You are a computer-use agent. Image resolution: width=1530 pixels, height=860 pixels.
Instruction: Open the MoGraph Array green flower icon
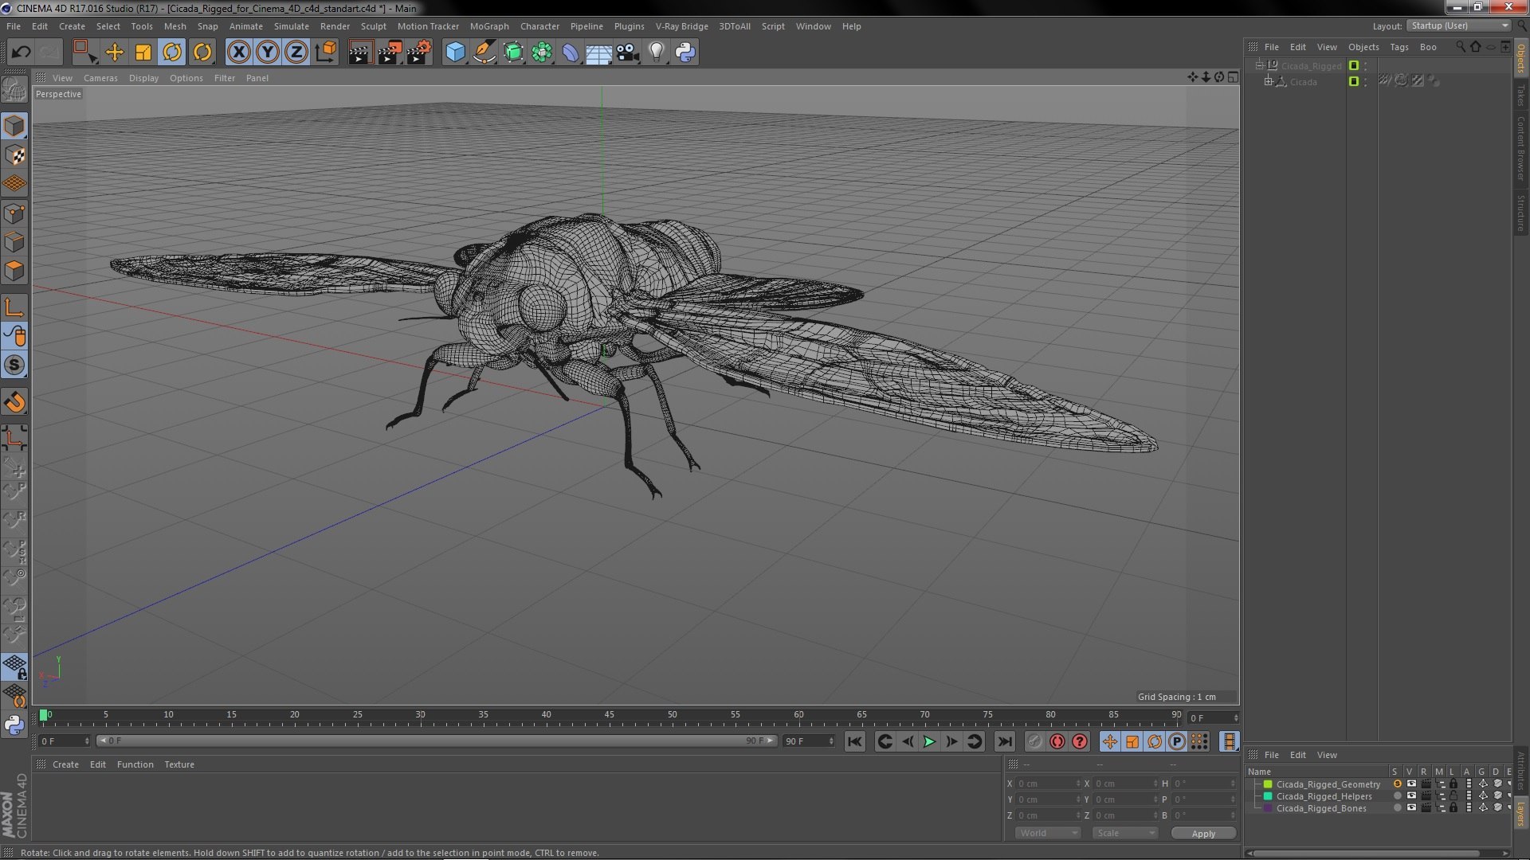click(x=542, y=53)
